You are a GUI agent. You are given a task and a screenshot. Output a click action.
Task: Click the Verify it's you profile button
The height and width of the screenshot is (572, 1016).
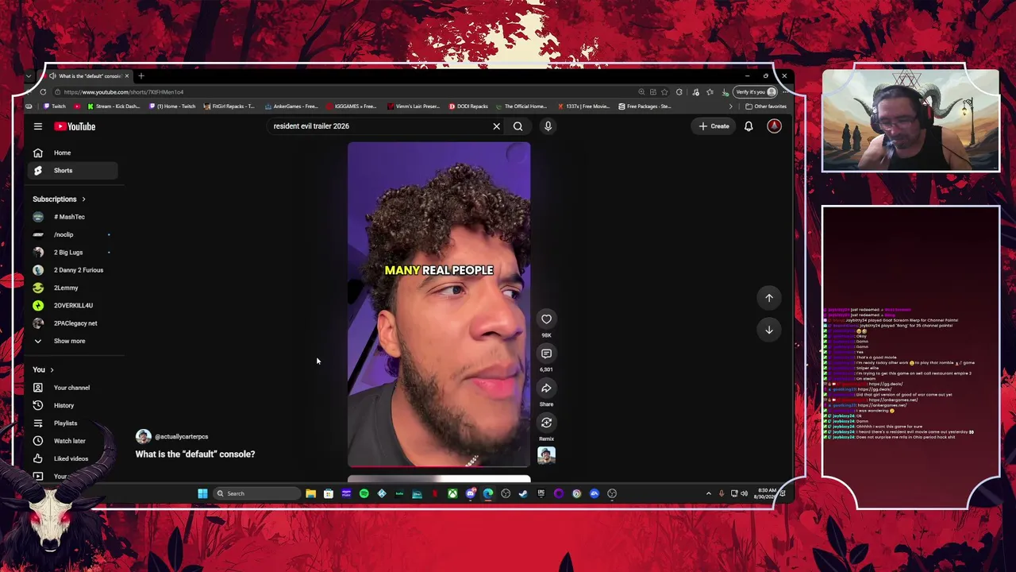coord(755,92)
